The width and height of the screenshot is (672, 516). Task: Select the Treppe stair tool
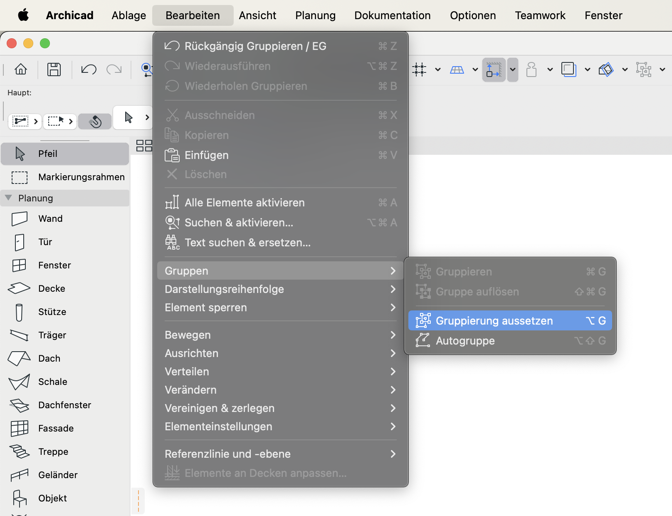click(x=65, y=451)
